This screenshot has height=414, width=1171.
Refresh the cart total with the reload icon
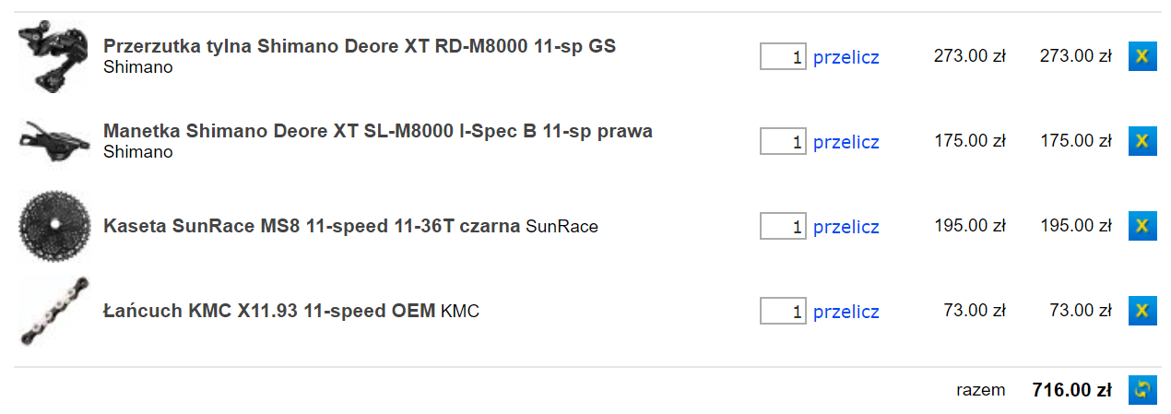click(1142, 390)
